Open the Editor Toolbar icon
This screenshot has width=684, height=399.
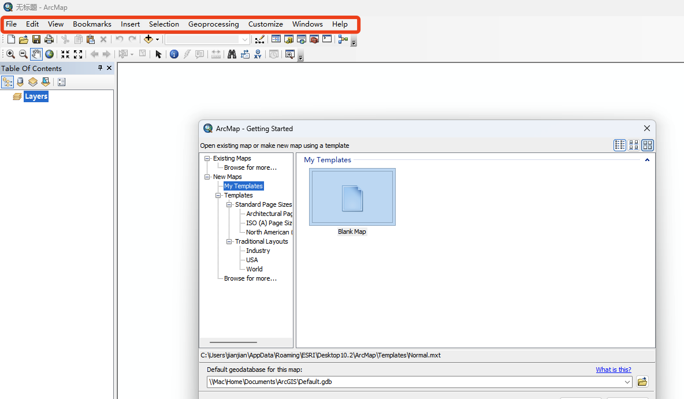(259, 40)
